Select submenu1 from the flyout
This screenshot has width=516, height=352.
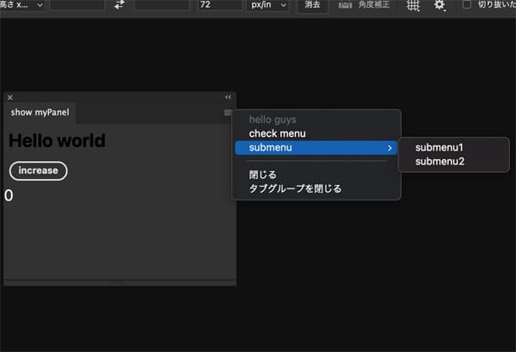(x=453, y=147)
